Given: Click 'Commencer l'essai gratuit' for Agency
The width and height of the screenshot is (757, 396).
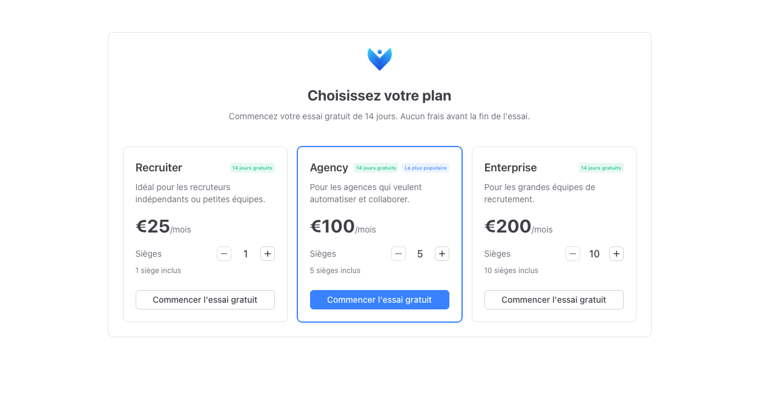Looking at the screenshot, I should [380, 299].
